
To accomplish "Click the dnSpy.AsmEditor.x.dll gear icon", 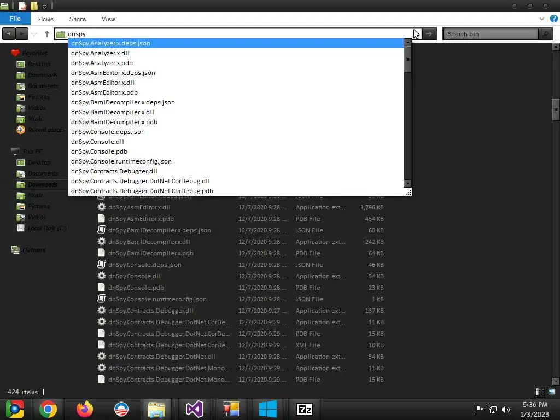I will tap(101, 207).
